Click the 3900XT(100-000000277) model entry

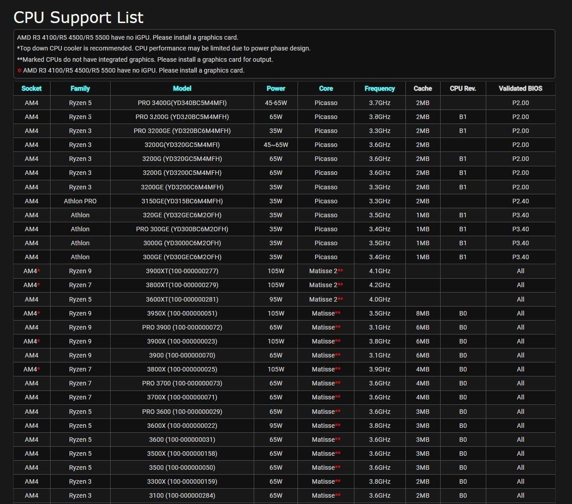pos(182,271)
